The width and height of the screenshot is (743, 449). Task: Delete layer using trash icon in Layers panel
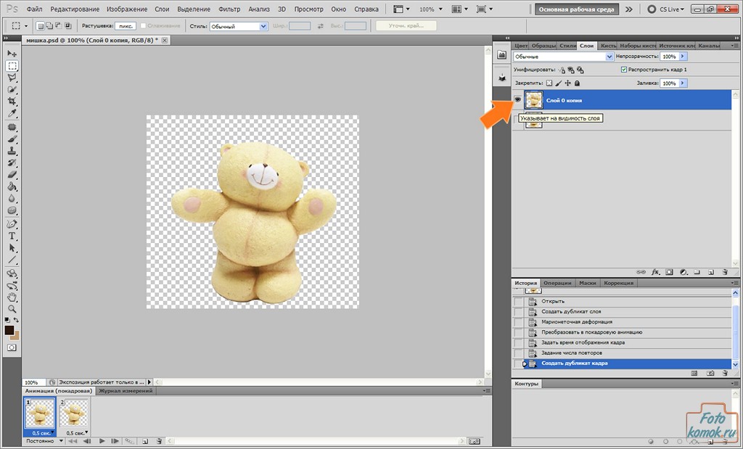coord(724,271)
